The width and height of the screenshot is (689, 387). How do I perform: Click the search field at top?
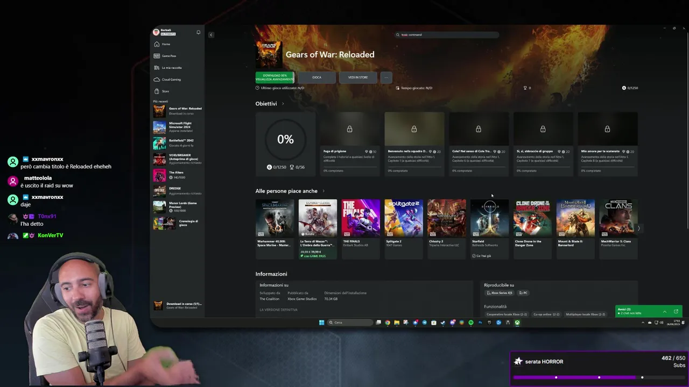(447, 34)
